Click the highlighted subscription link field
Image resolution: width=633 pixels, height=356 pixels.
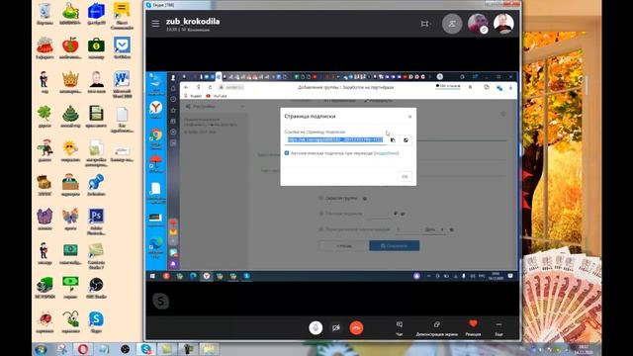334,139
